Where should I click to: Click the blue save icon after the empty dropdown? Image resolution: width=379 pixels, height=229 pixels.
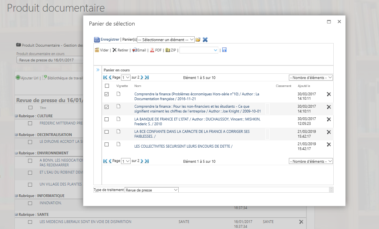point(224,49)
